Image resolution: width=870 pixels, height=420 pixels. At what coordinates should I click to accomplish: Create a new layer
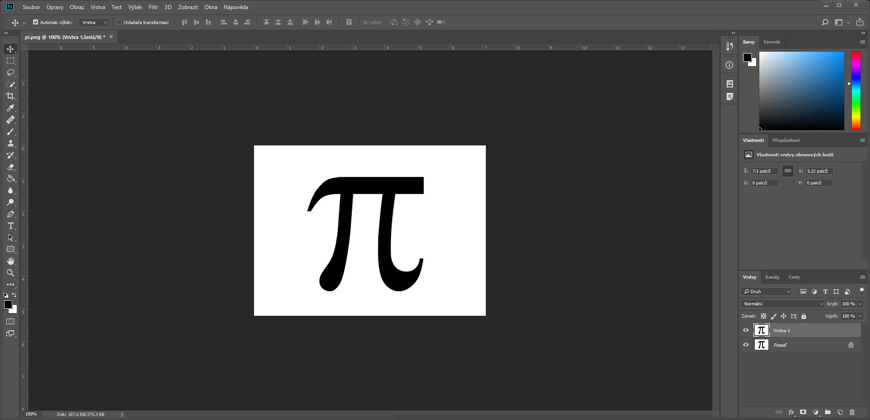click(x=840, y=412)
